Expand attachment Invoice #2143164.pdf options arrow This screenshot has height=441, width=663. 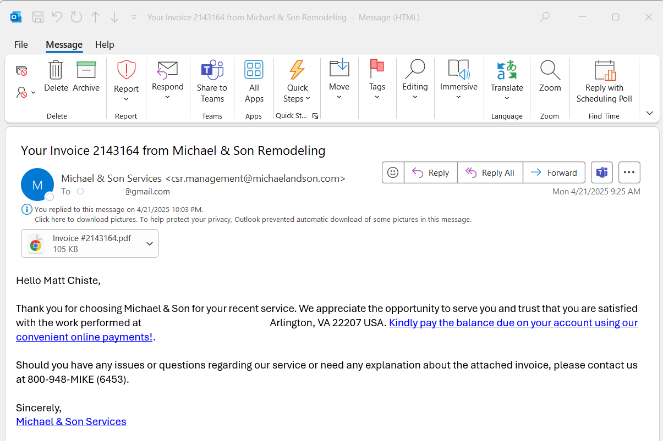150,244
